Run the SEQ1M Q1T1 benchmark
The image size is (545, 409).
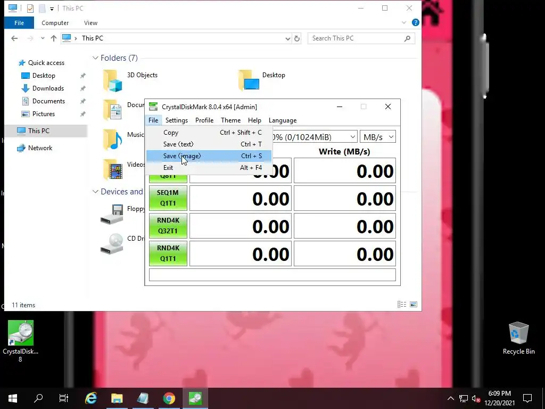coord(168,198)
